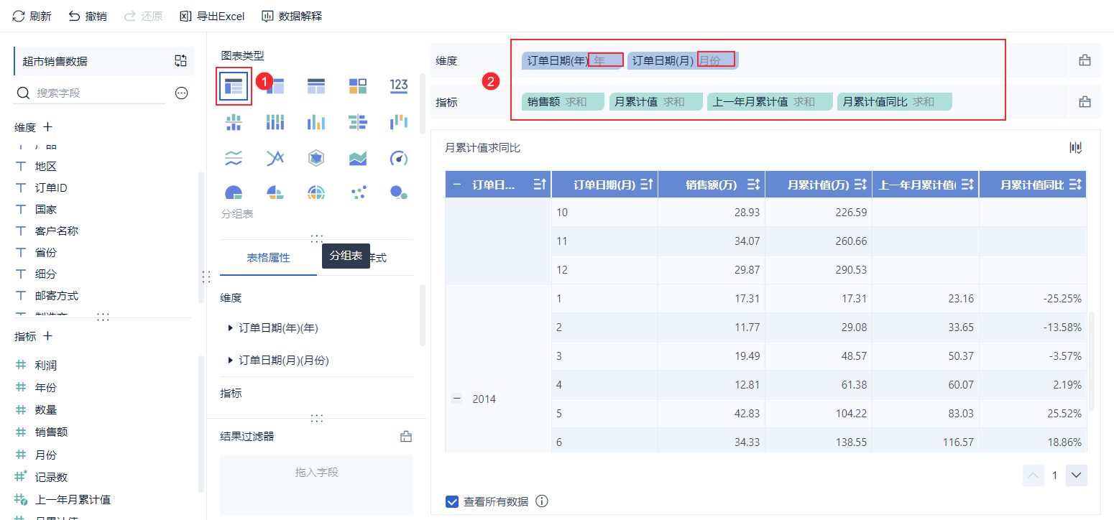Image resolution: width=1114 pixels, height=520 pixels.
Task: Pick the gauge dashboard chart type
Action: point(399,158)
